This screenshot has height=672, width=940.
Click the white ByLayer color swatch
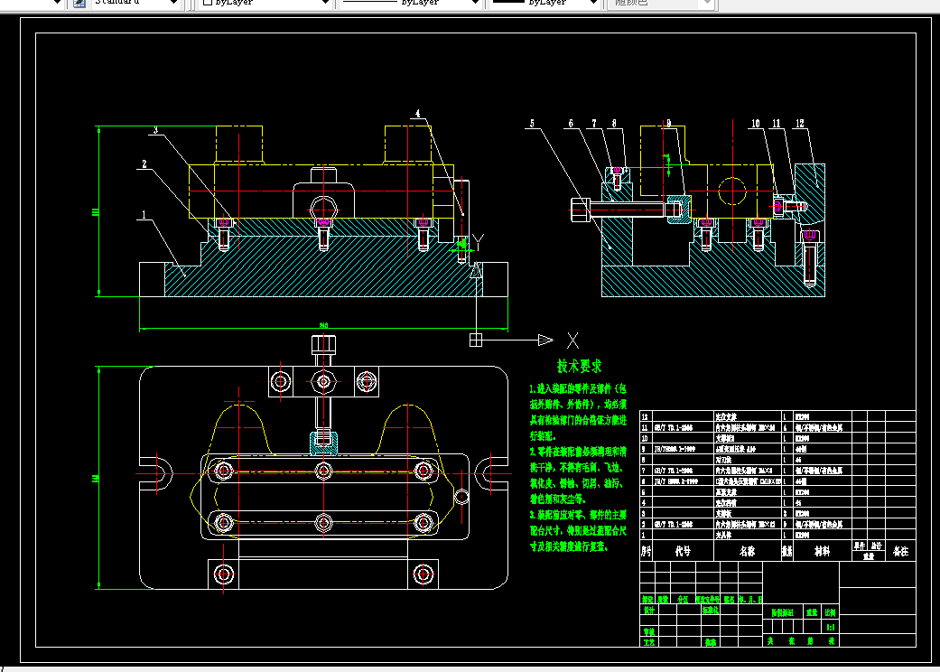(x=207, y=4)
